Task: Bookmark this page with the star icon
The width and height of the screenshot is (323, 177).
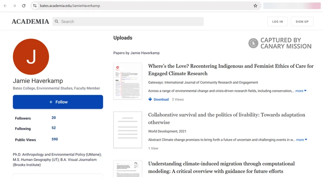Action: (256, 6)
